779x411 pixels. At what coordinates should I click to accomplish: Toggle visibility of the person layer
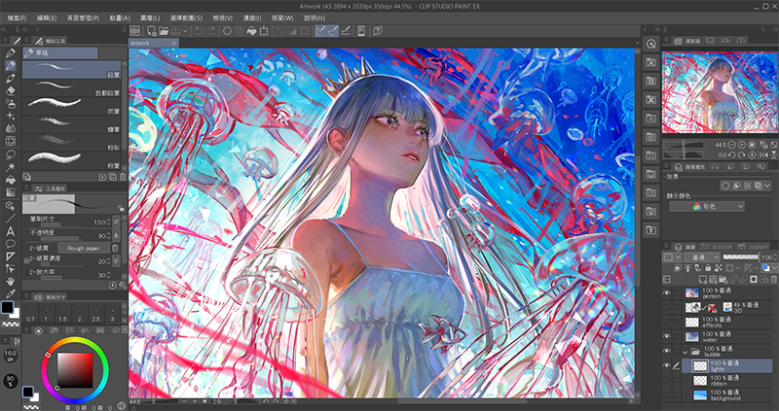tap(667, 292)
